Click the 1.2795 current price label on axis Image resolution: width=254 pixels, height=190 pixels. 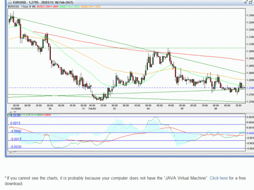[250, 88]
